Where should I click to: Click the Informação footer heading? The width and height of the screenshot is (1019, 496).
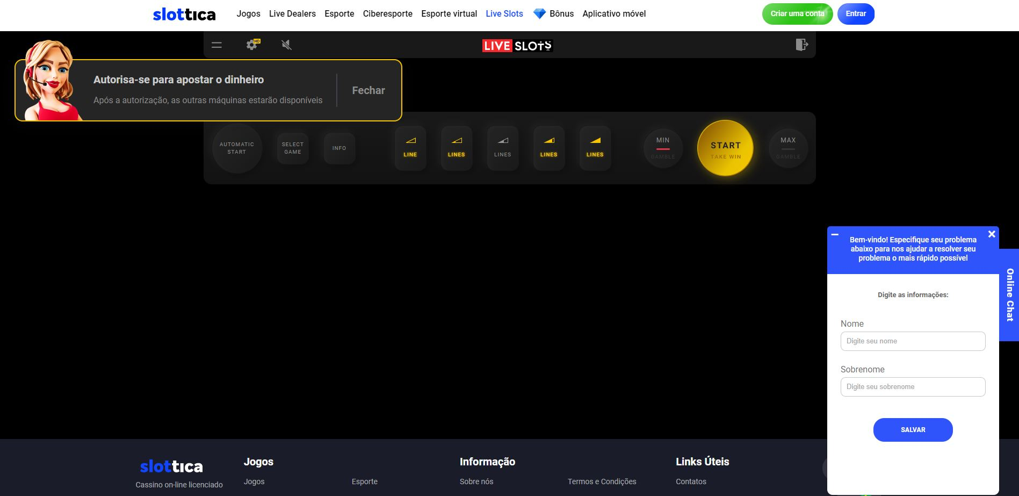click(487, 462)
